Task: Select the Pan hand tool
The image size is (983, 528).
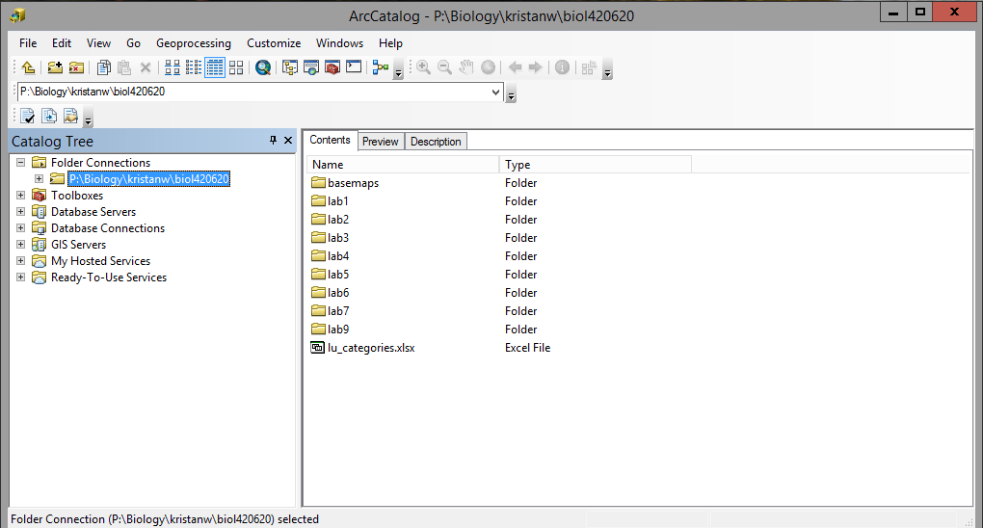Action: [465, 67]
